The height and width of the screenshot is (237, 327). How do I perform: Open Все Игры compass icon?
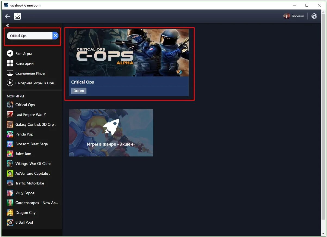point(10,54)
